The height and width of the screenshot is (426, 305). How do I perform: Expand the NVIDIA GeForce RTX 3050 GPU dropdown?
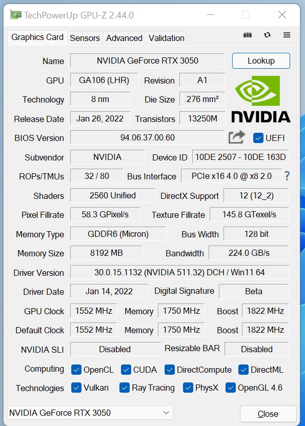[90, 413]
